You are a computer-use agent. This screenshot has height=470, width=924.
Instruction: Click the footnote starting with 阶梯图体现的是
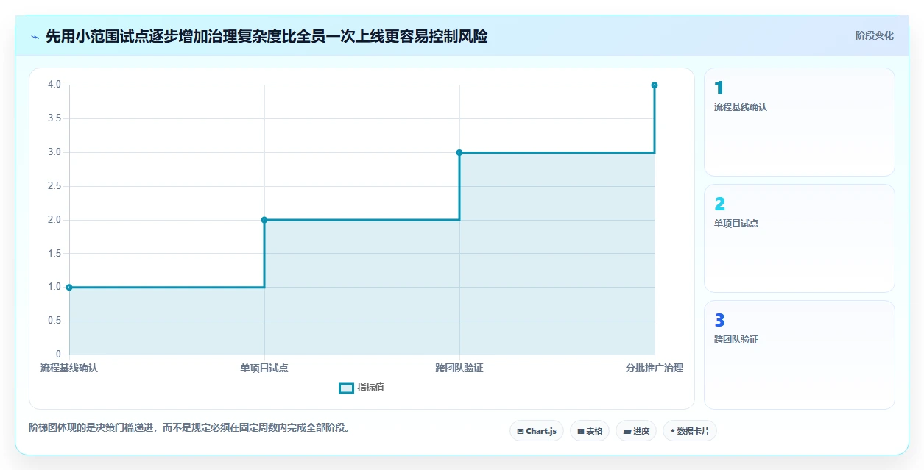(189, 427)
